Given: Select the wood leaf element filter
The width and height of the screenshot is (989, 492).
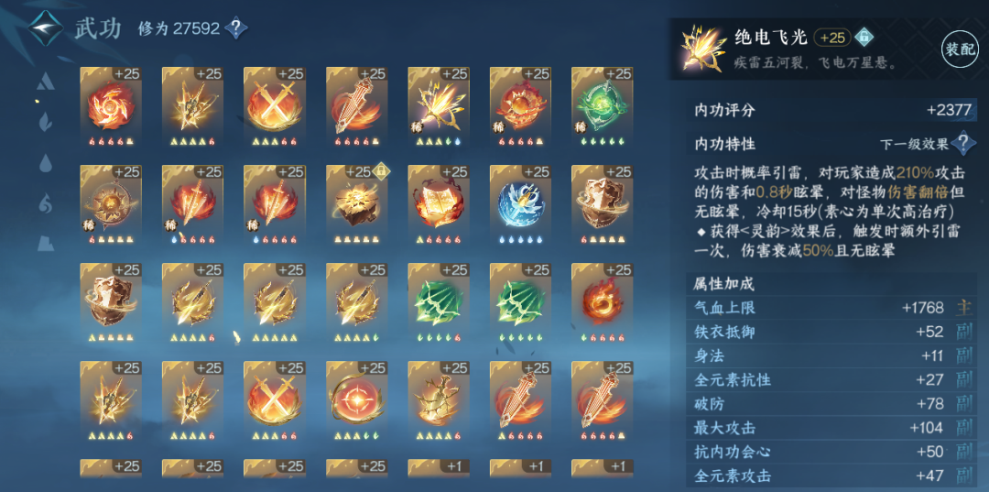Looking at the screenshot, I should [x=46, y=120].
